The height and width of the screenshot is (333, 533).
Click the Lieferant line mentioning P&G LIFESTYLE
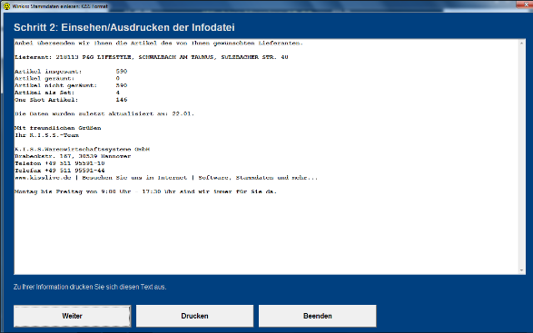152,57
